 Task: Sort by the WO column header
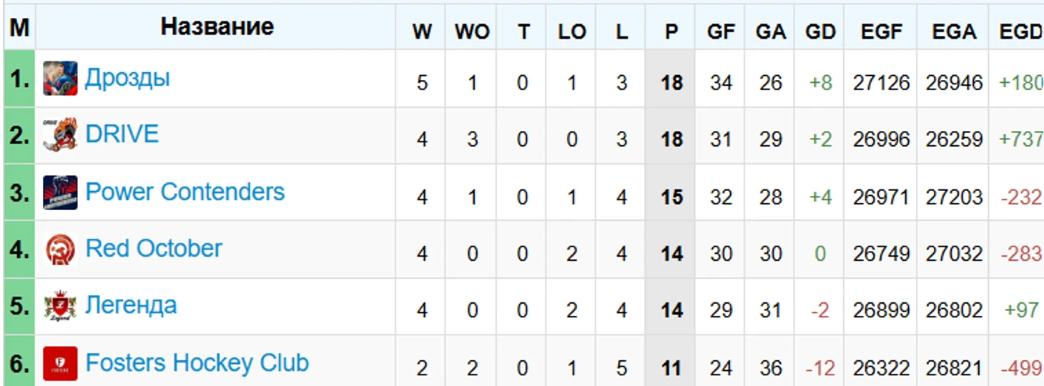[x=472, y=31]
